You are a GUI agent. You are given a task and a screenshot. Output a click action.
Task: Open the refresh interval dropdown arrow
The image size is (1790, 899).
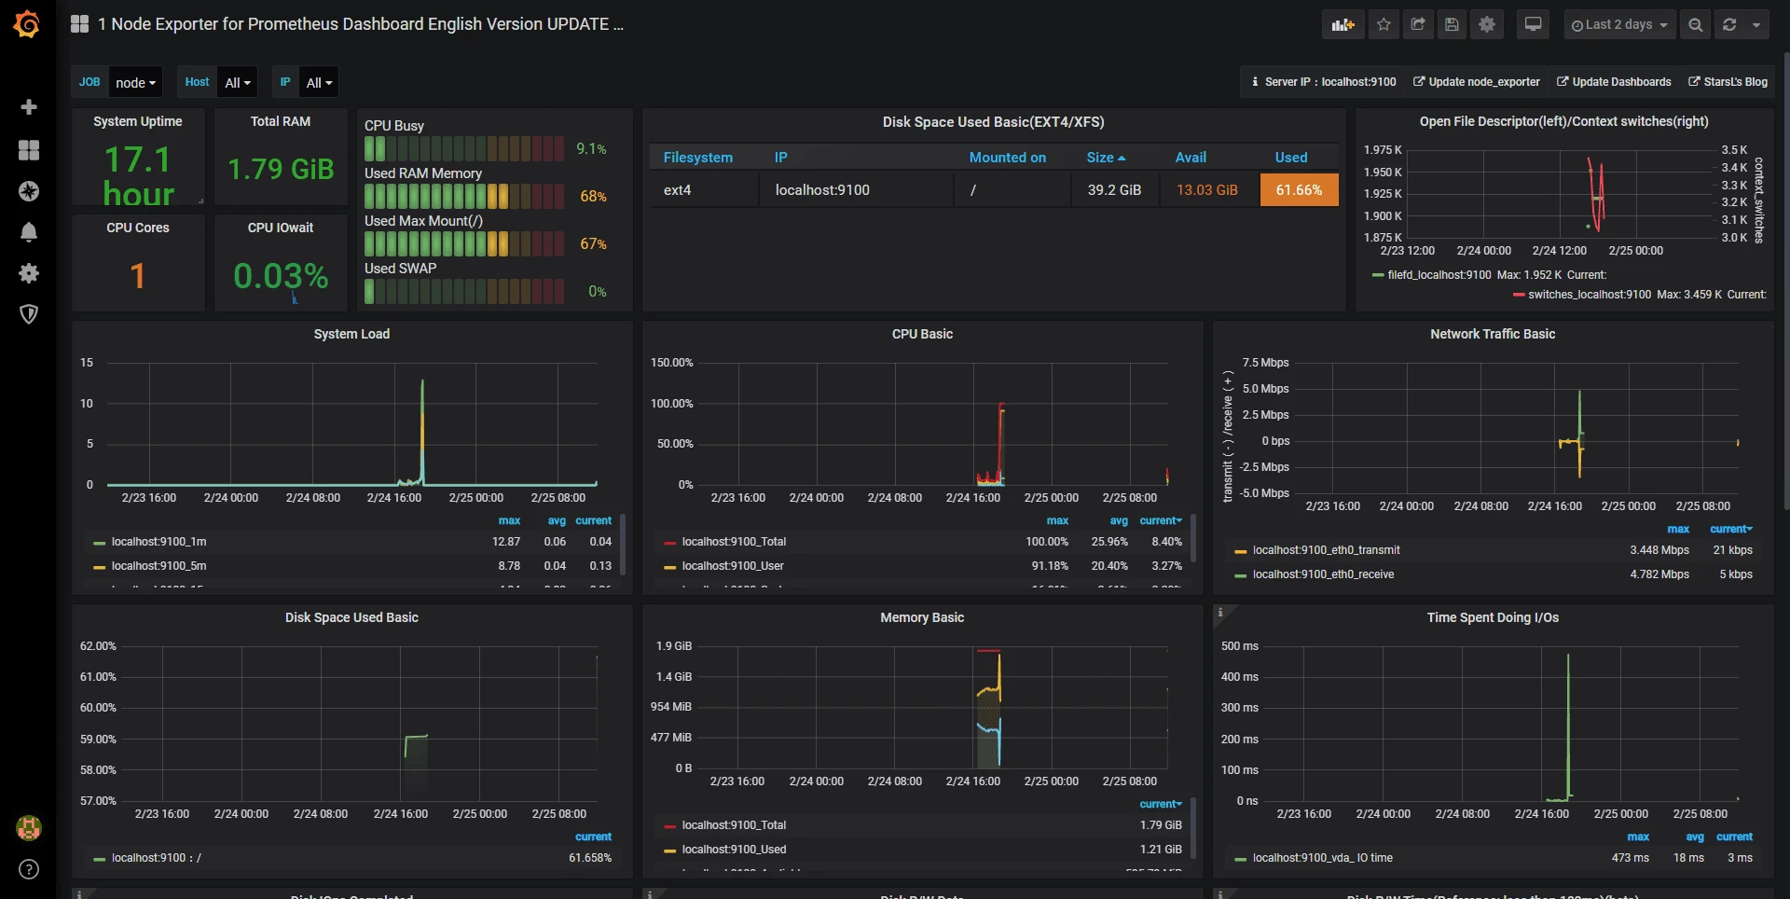coord(1756,25)
